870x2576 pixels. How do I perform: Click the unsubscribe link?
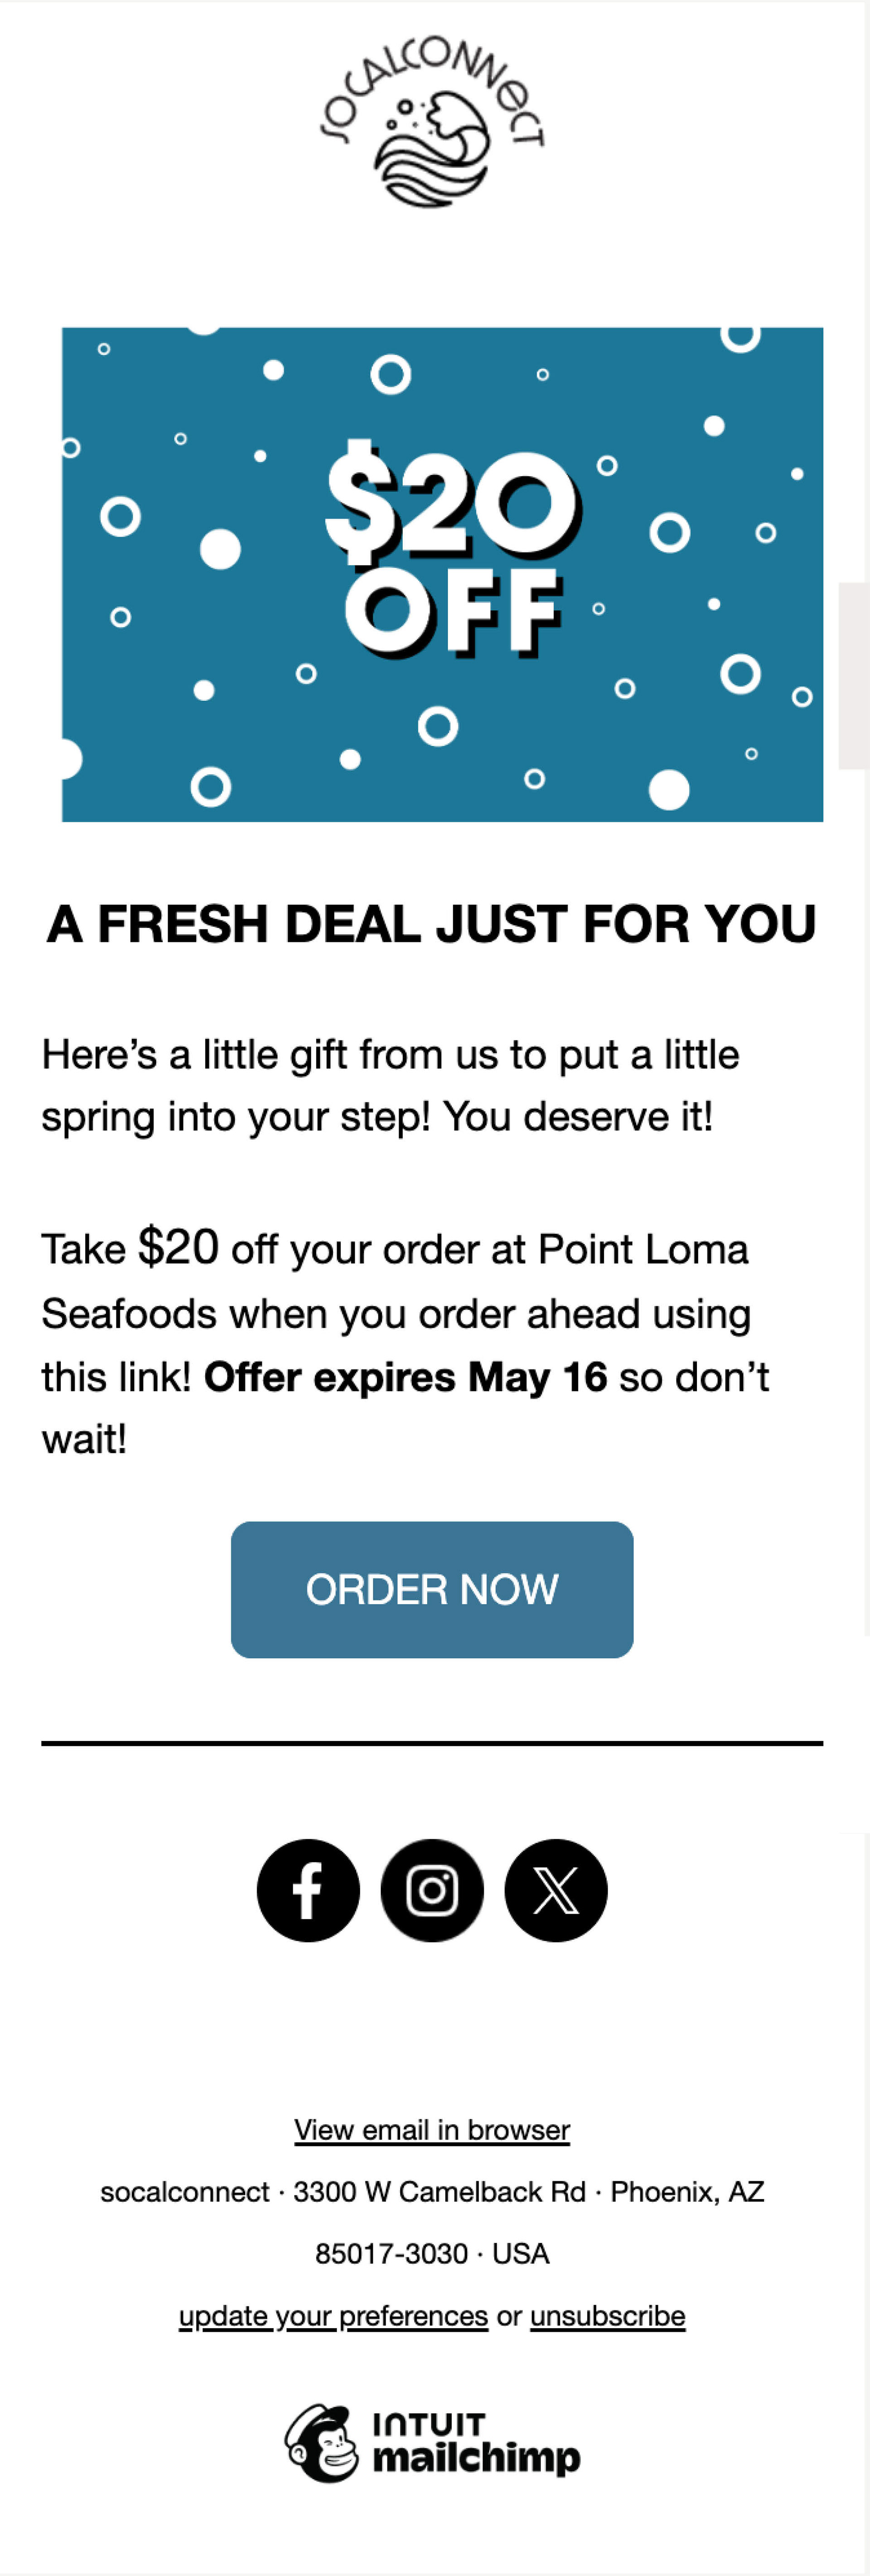607,2316
